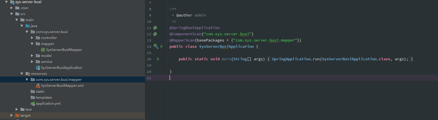Expand the test folder
This screenshot has width=438, height=120.
[x=17, y=109]
